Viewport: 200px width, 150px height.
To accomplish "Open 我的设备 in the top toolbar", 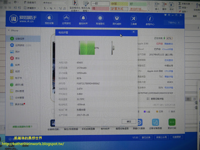I will tap(49, 19).
